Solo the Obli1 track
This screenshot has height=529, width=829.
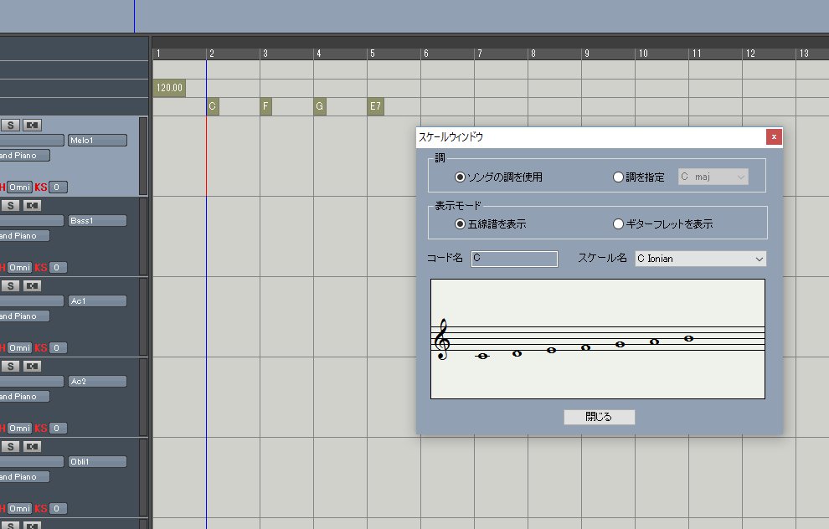(10, 447)
